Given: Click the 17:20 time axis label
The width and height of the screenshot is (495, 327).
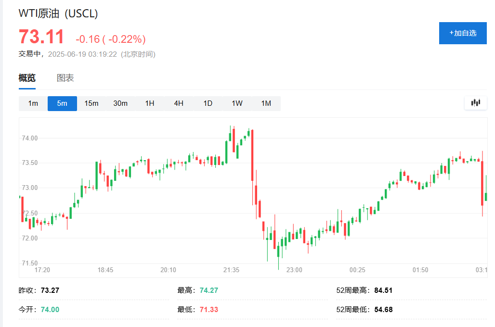Looking at the screenshot, I should [42, 270].
